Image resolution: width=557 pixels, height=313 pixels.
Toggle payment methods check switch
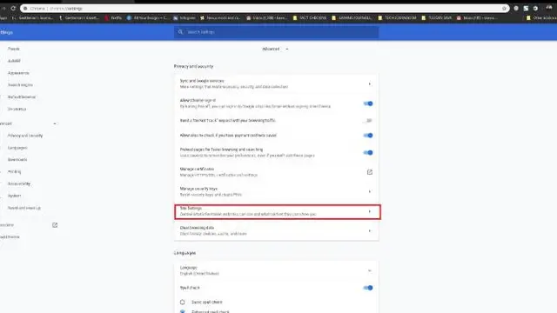click(368, 136)
